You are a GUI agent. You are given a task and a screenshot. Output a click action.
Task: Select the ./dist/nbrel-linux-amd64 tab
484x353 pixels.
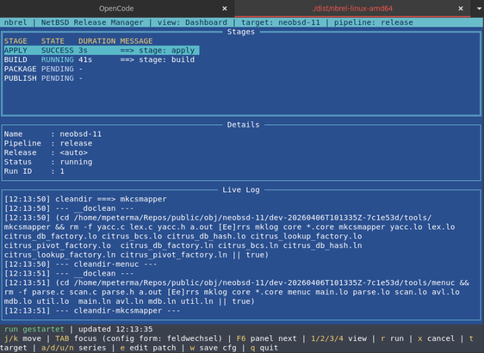352,9
